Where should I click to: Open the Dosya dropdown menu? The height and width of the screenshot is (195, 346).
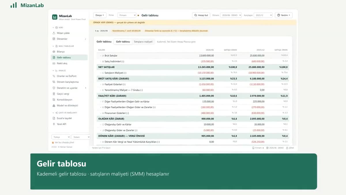100,15
